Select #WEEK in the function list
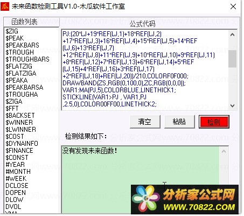244x216 pixels. click(16, 179)
